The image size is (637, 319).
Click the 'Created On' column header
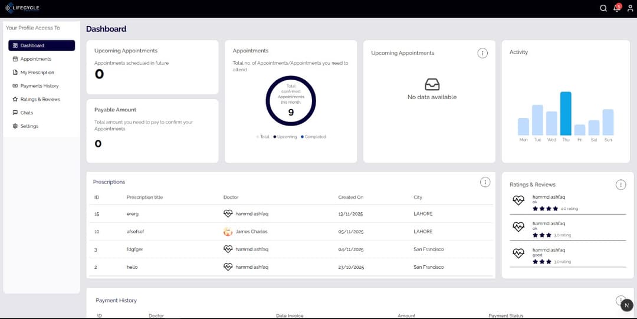click(x=350, y=198)
